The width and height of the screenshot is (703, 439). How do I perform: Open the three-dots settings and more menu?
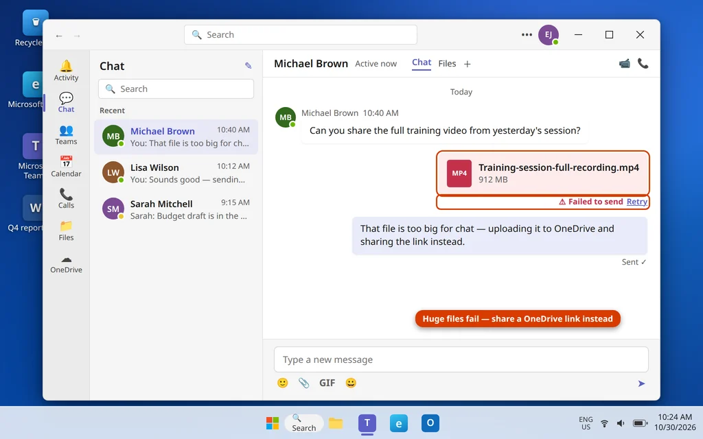click(x=527, y=34)
